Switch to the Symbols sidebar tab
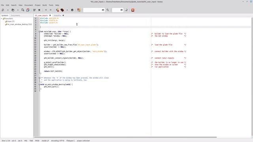 point(5,15)
